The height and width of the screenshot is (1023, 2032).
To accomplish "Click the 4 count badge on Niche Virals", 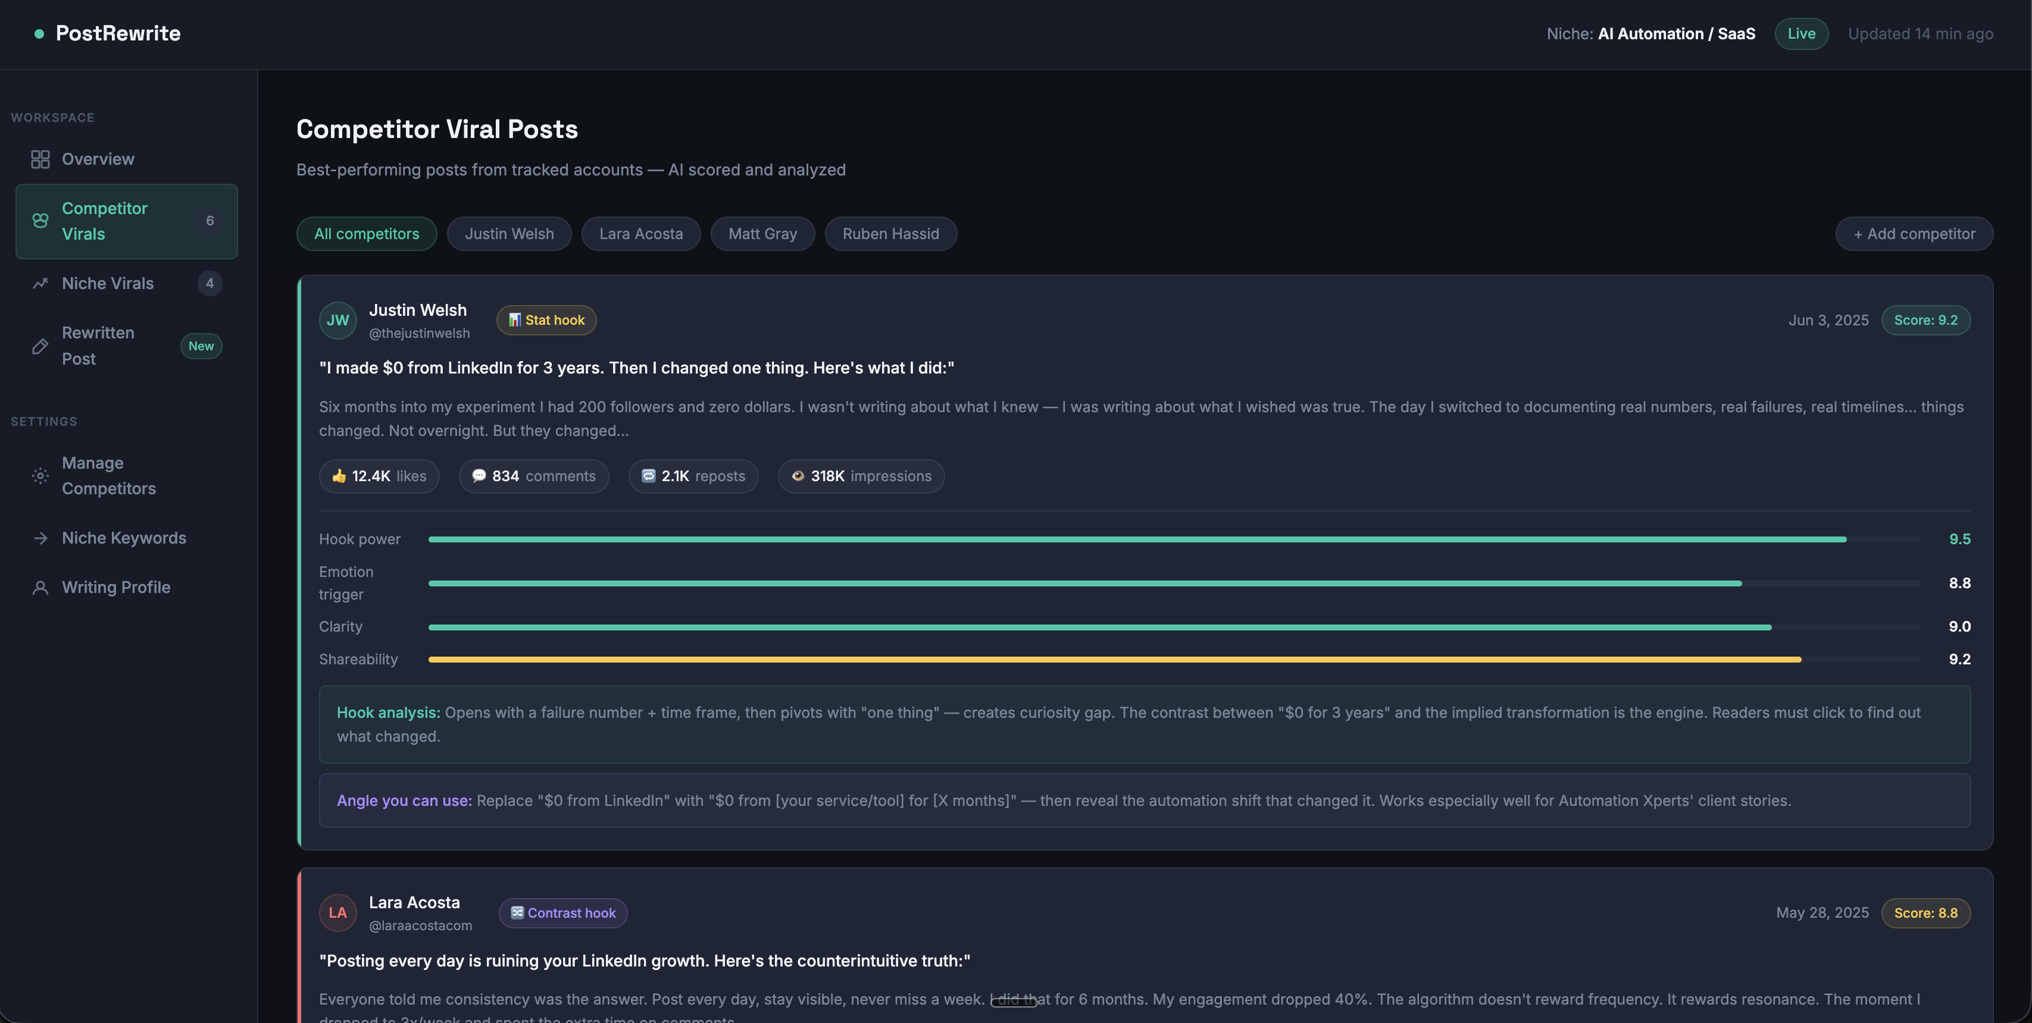I will [210, 284].
